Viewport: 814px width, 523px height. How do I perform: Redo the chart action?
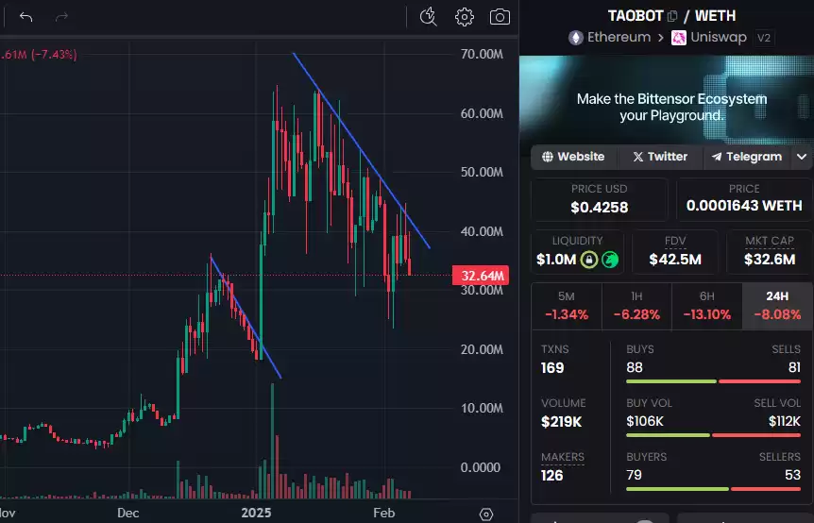pyautogui.click(x=61, y=17)
